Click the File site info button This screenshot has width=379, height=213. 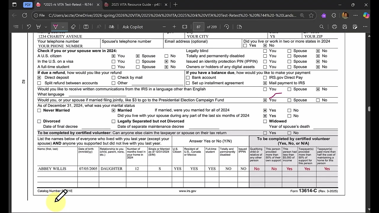[39, 15]
